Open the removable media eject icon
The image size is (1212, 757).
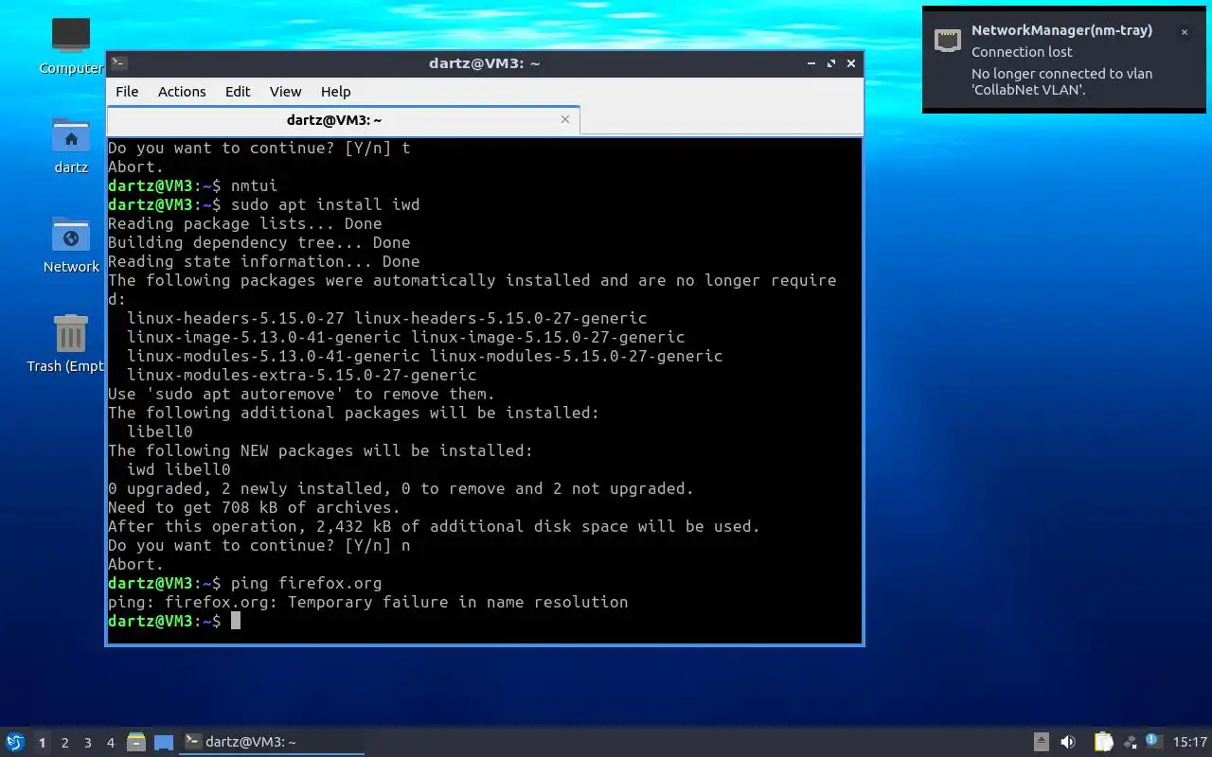coord(1041,742)
